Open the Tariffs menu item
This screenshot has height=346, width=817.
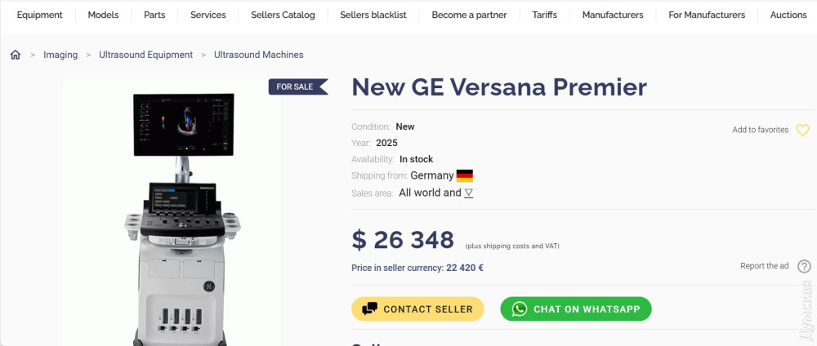click(x=544, y=15)
